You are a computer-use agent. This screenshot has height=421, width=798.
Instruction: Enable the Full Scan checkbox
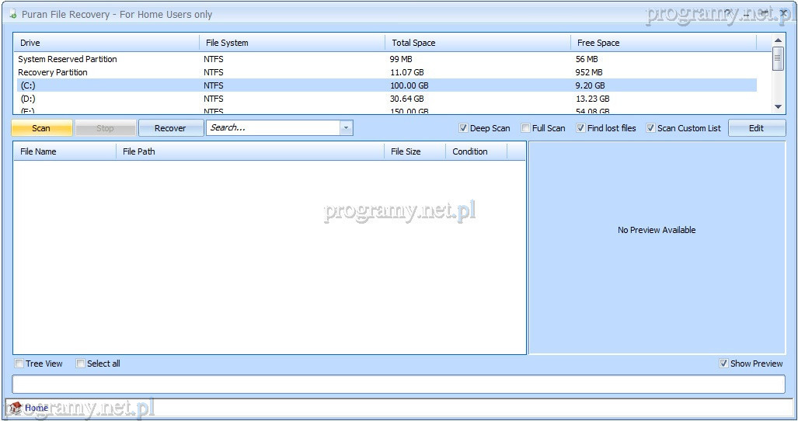pyautogui.click(x=526, y=128)
